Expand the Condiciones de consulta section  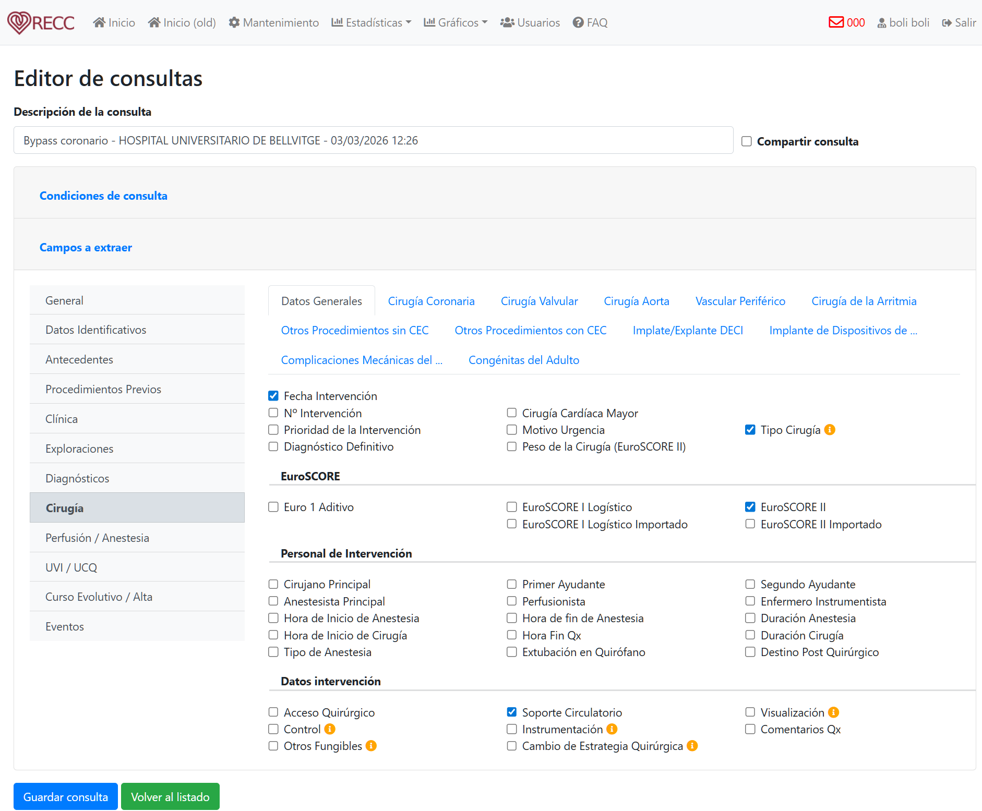tap(103, 196)
